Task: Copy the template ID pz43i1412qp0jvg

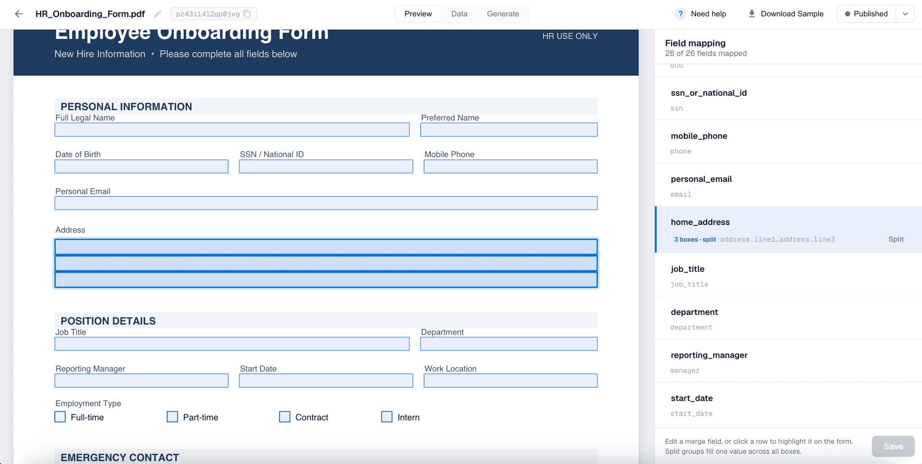Action: pos(247,14)
